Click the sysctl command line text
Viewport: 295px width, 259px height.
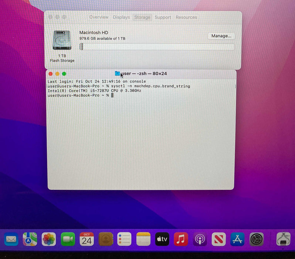(150, 86)
